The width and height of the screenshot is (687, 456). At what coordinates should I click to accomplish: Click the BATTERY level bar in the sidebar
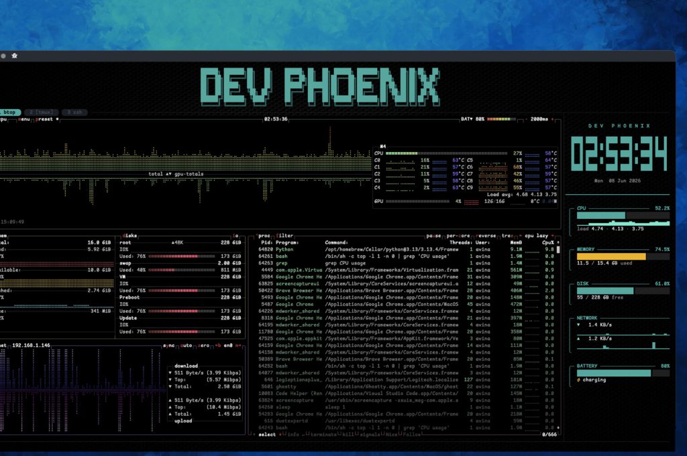coord(623,373)
